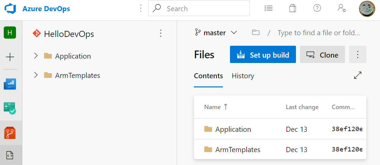Switch to the History tab
Image resolution: width=380 pixels, height=165 pixels.
click(x=243, y=76)
